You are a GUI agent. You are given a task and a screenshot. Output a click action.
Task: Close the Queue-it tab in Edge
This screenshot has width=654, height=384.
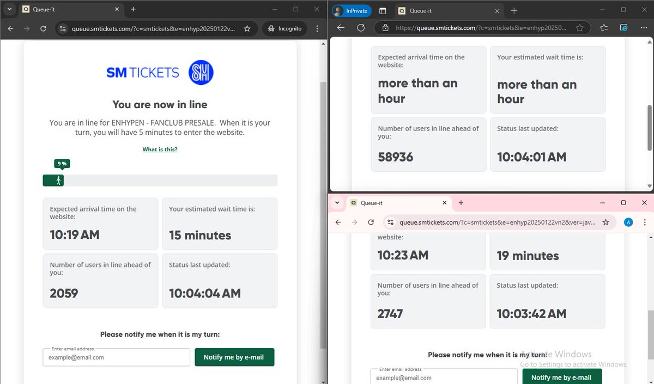496,11
